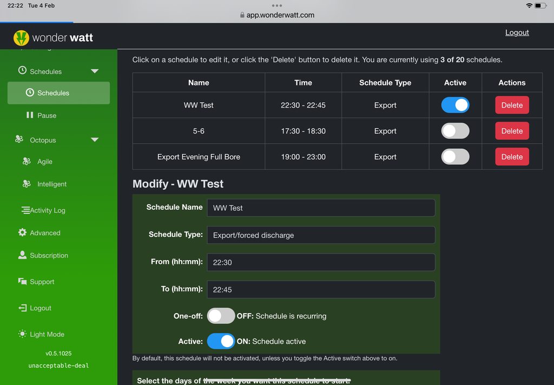Click the Support chat icon
Image resolution: width=554 pixels, height=385 pixels.
click(22, 282)
